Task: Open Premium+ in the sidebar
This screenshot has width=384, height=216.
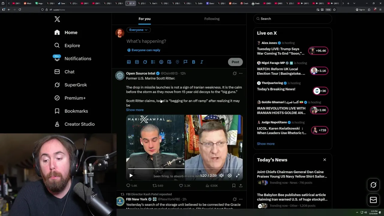Action: pos(70,98)
